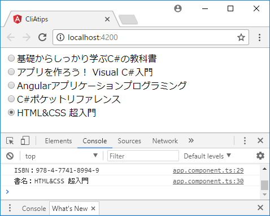Select C#ポケットリファレンス radio button
Viewport: 270px width, 216px height.
pyautogui.click(x=11, y=99)
